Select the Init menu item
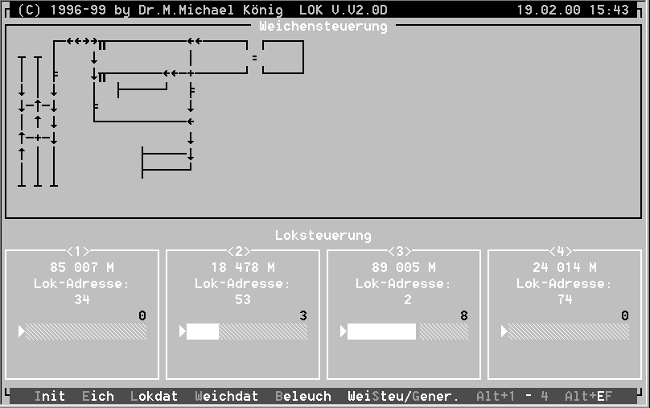The height and width of the screenshot is (408, 650). pyautogui.click(x=50, y=397)
